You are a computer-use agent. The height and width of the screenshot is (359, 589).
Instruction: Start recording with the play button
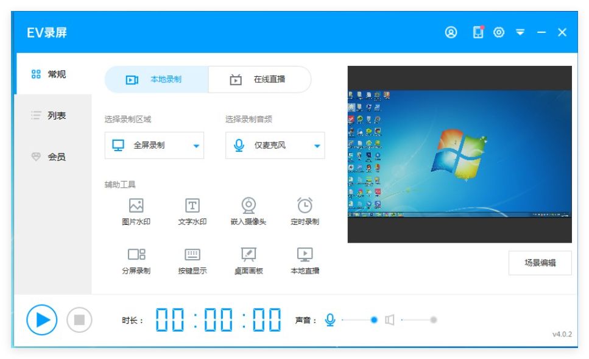[x=41, y=320]
